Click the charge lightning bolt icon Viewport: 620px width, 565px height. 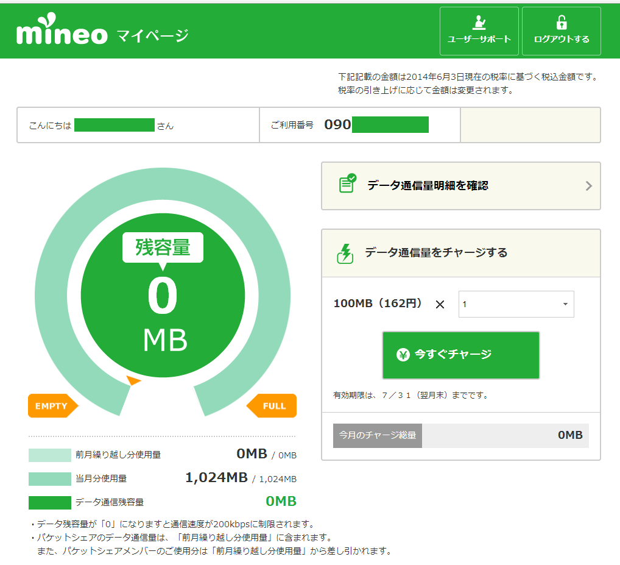click(345, 254)
